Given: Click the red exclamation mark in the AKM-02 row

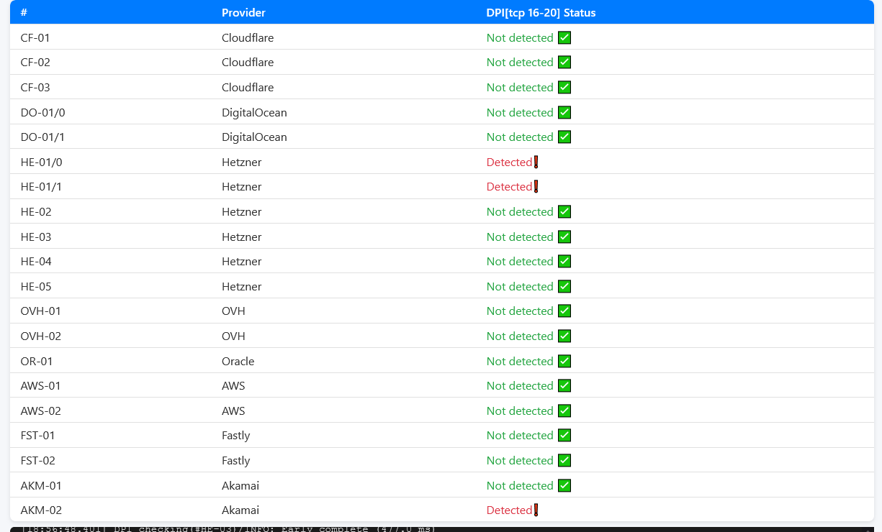Looking at the screenshot, I should click(536, 510).
